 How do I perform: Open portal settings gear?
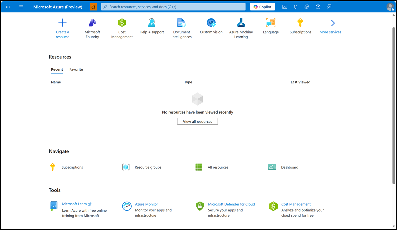coord(307,7)
